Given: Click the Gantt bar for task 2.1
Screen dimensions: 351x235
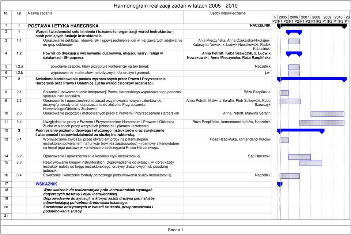Looking at the screenshot, I should 284,93.
